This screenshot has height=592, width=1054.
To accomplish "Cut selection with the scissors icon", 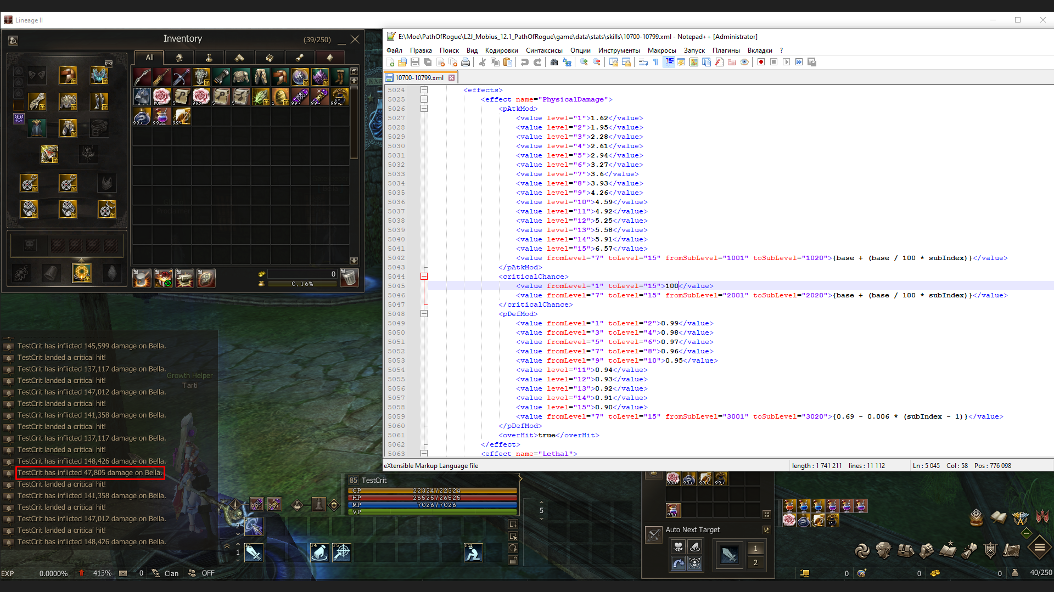I will pyautogui.click(x=483, y=62).
